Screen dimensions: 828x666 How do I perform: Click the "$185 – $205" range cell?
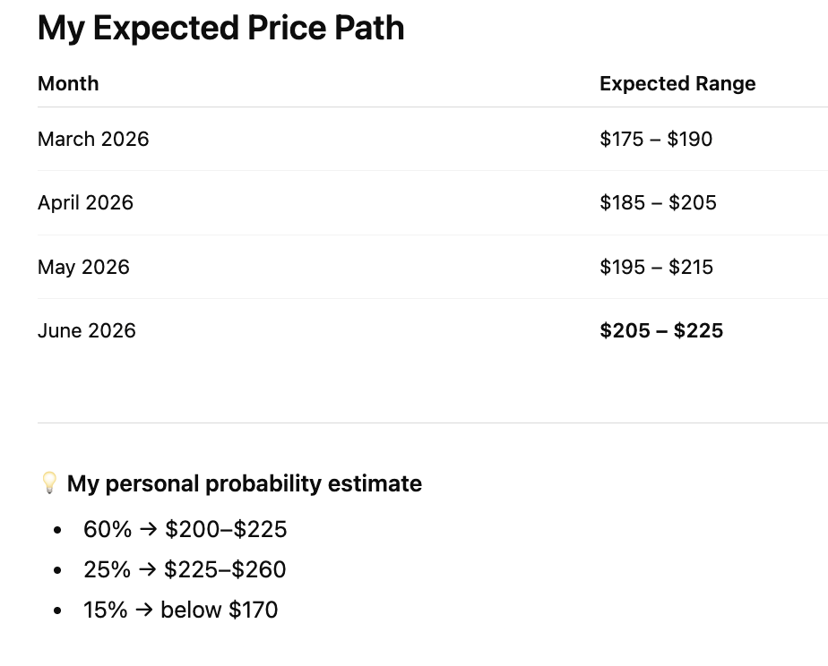point(658,203)
